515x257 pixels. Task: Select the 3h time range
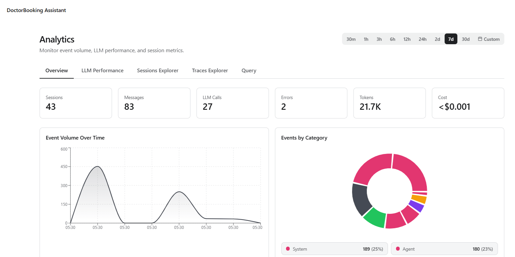click(x=379, y=39)
